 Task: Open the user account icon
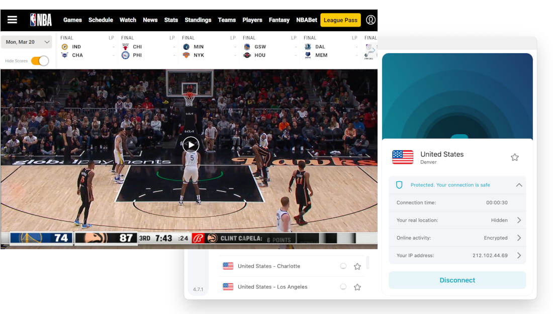tap(371, 20)
